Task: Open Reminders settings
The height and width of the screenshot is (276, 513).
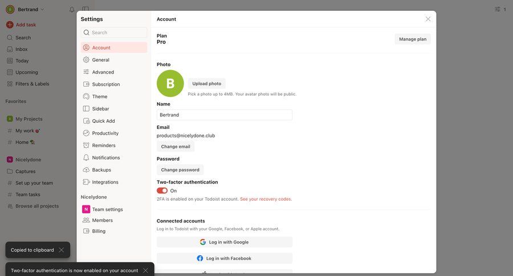Action: pyautogui.click(x=114, y=145)
